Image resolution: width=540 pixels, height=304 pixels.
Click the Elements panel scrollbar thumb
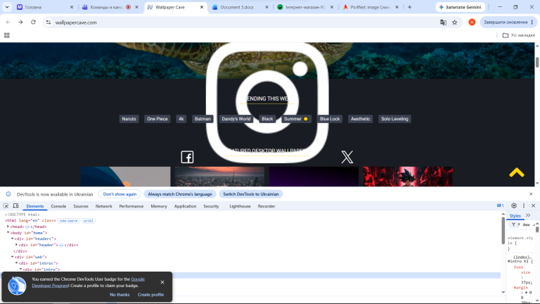coord(503,231)
